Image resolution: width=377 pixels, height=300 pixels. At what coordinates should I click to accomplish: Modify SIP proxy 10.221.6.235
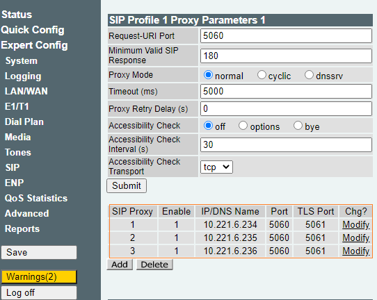click(x=356, y=237)
